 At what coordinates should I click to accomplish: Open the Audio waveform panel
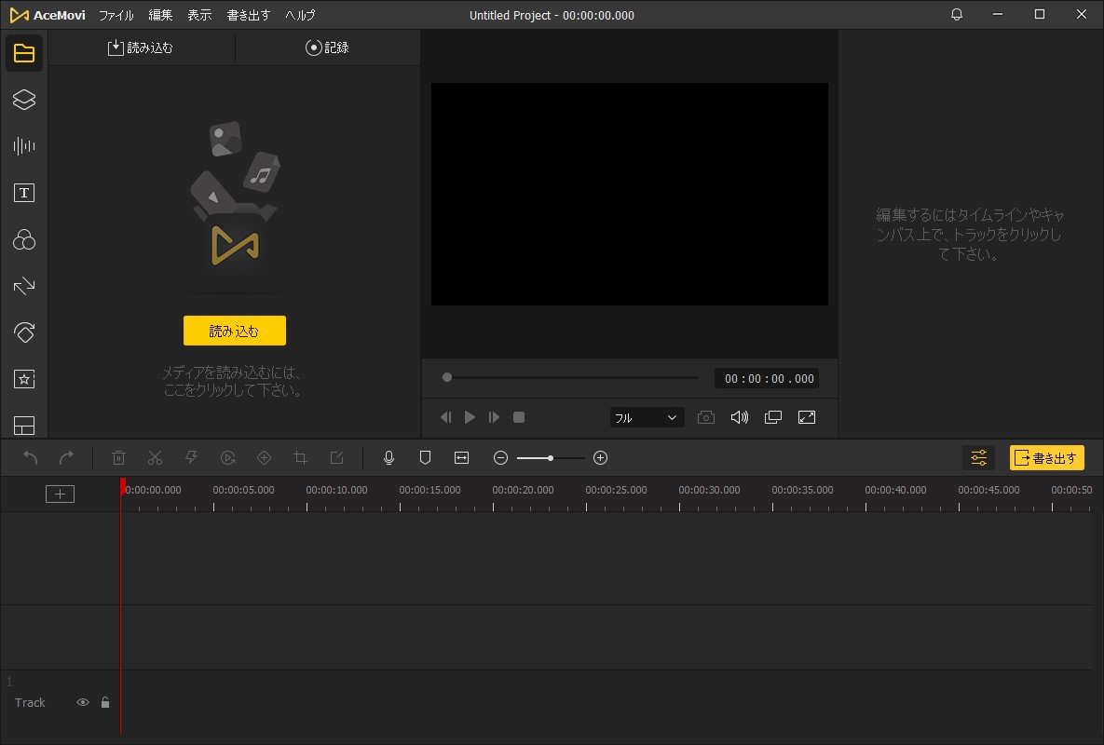click(24, 146)
